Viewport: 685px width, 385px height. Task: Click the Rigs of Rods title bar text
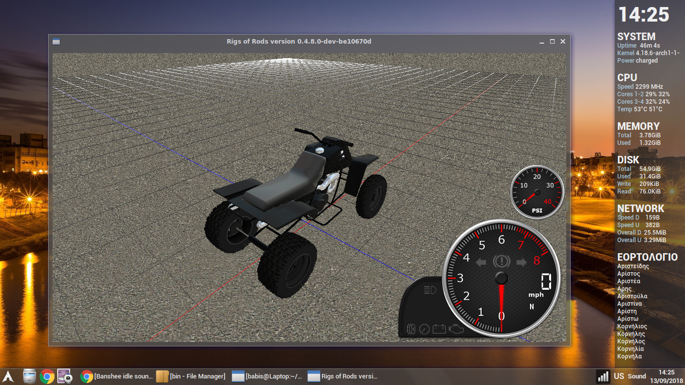click(x=299, y=41)
